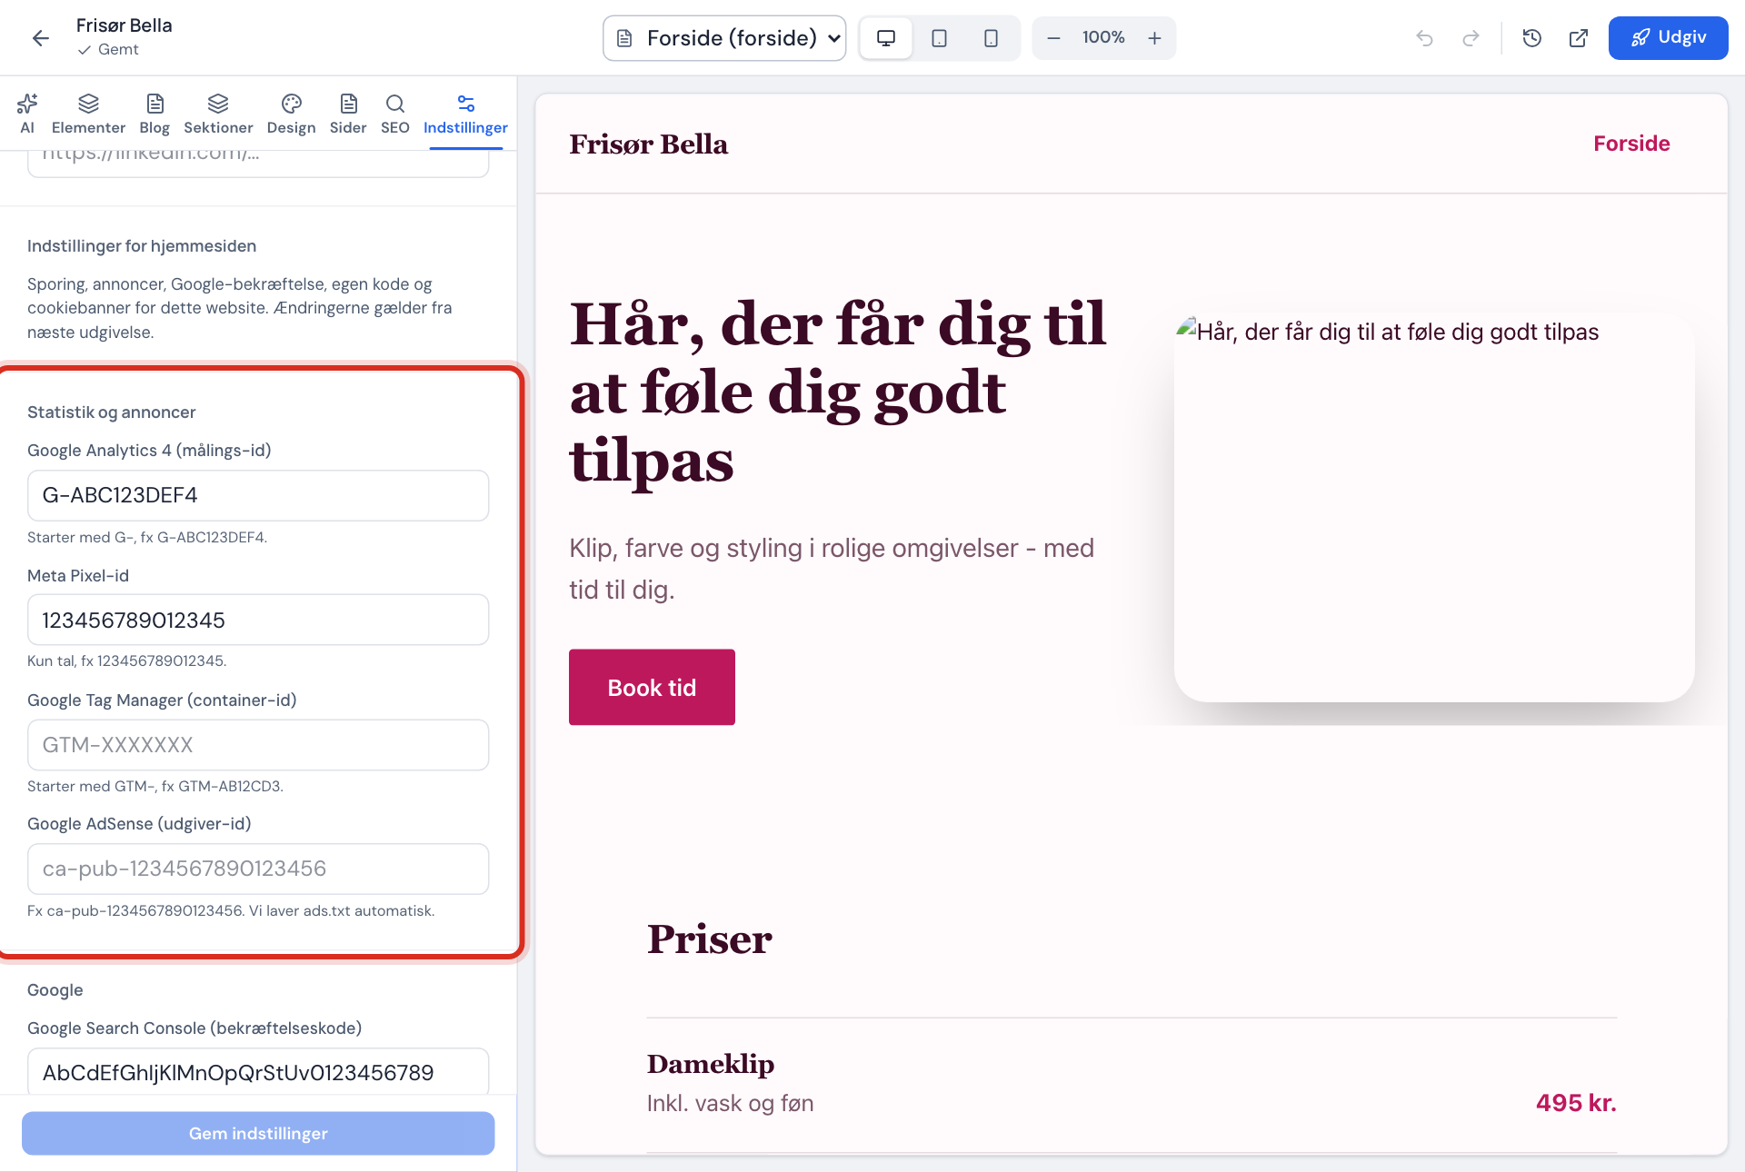Open the Elementer tab
This screenshot has height=1172, width=1745.
tap(88, 114)
